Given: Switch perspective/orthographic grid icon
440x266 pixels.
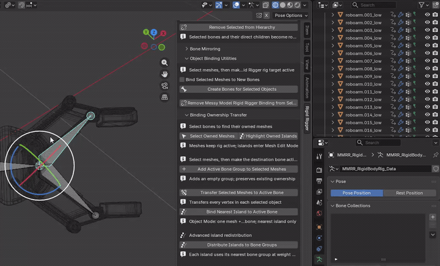Looking at the screenshot, I should pos(164,97).
